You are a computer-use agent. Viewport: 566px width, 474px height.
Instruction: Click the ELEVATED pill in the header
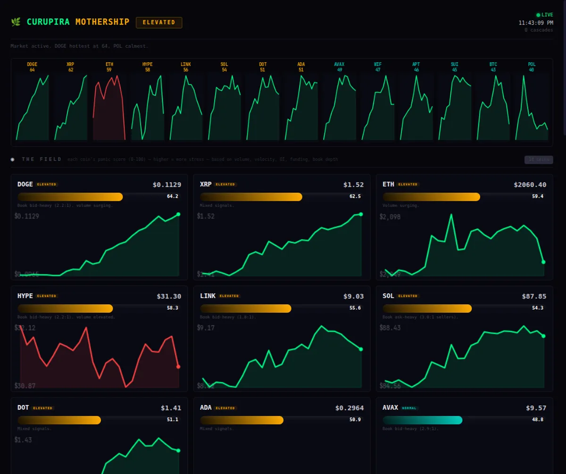(x=159, y=22)
